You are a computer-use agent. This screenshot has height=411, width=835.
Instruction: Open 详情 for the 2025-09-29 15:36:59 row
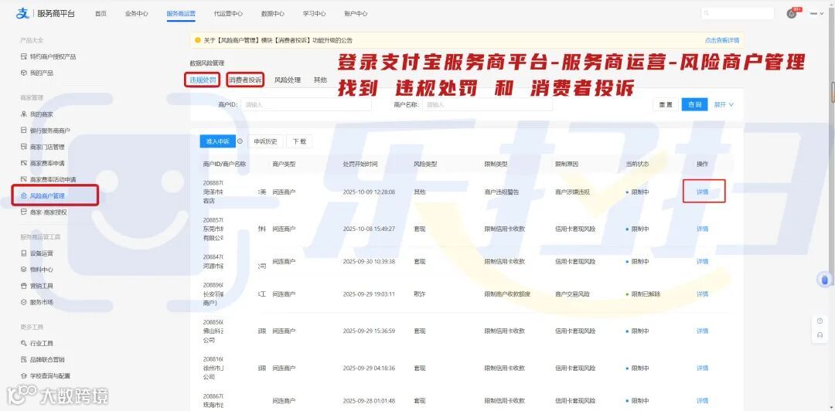point(702,331)
